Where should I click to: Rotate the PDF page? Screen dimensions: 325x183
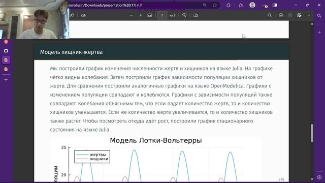pyautogui.click(x=184, y=15)
